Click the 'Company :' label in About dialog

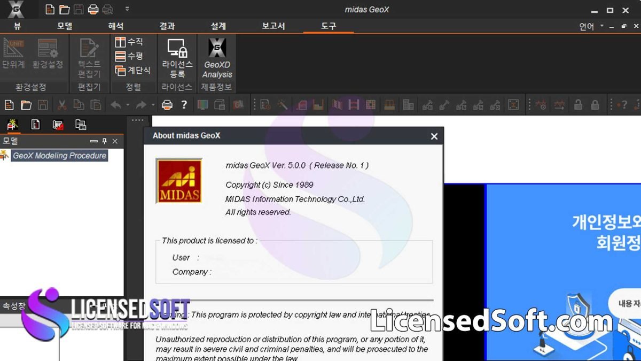click(x=192, y=272)
